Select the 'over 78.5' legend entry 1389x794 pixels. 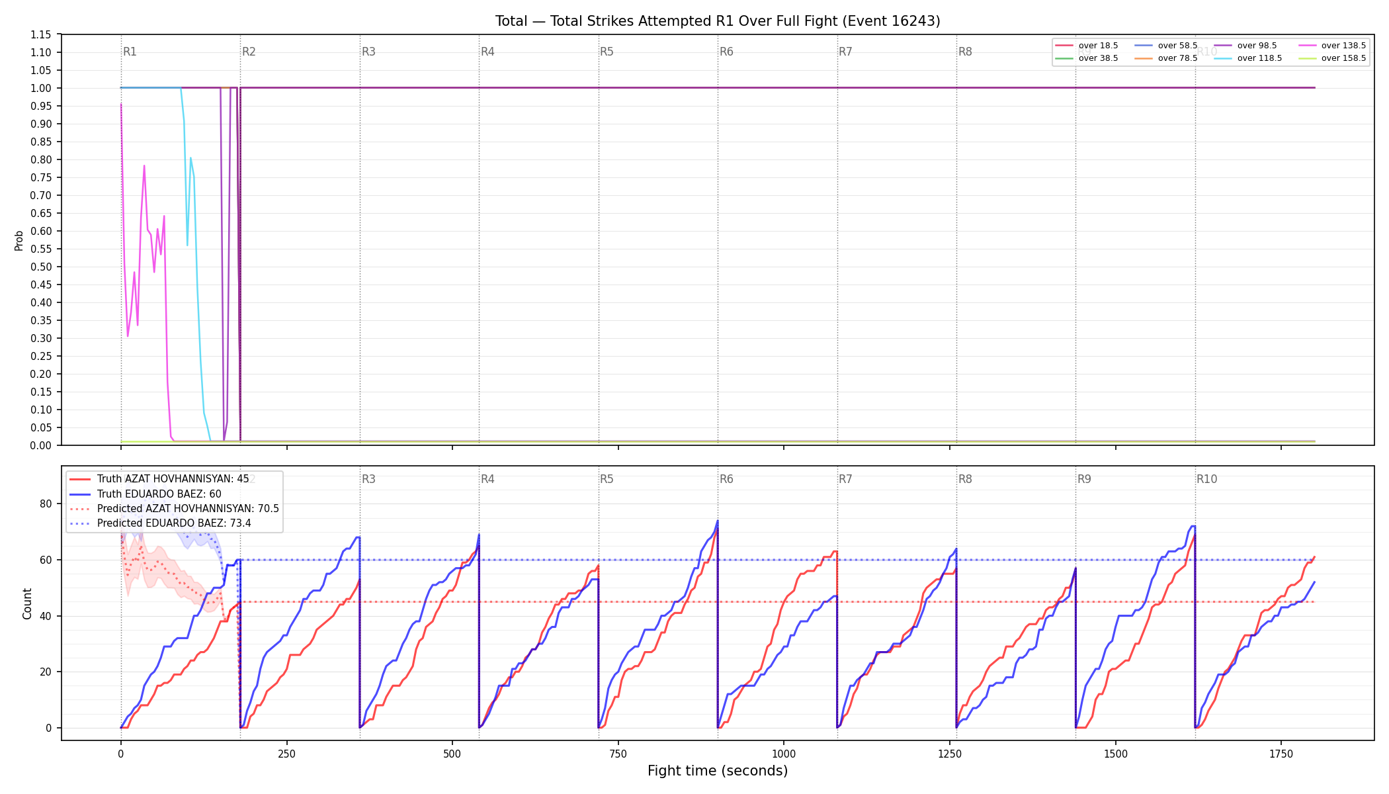tap(1166, 58)
